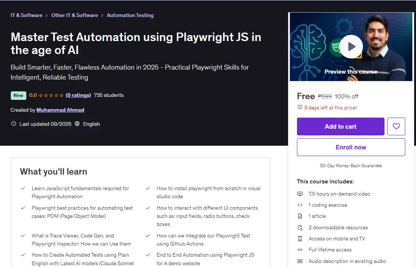Click checkmark beside How to interact with UI
Image resolution: width=416 pixels, height=267 pixels.
(148, 208)
